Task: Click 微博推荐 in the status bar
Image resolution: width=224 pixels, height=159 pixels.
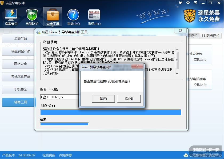Action: (65, 155)
